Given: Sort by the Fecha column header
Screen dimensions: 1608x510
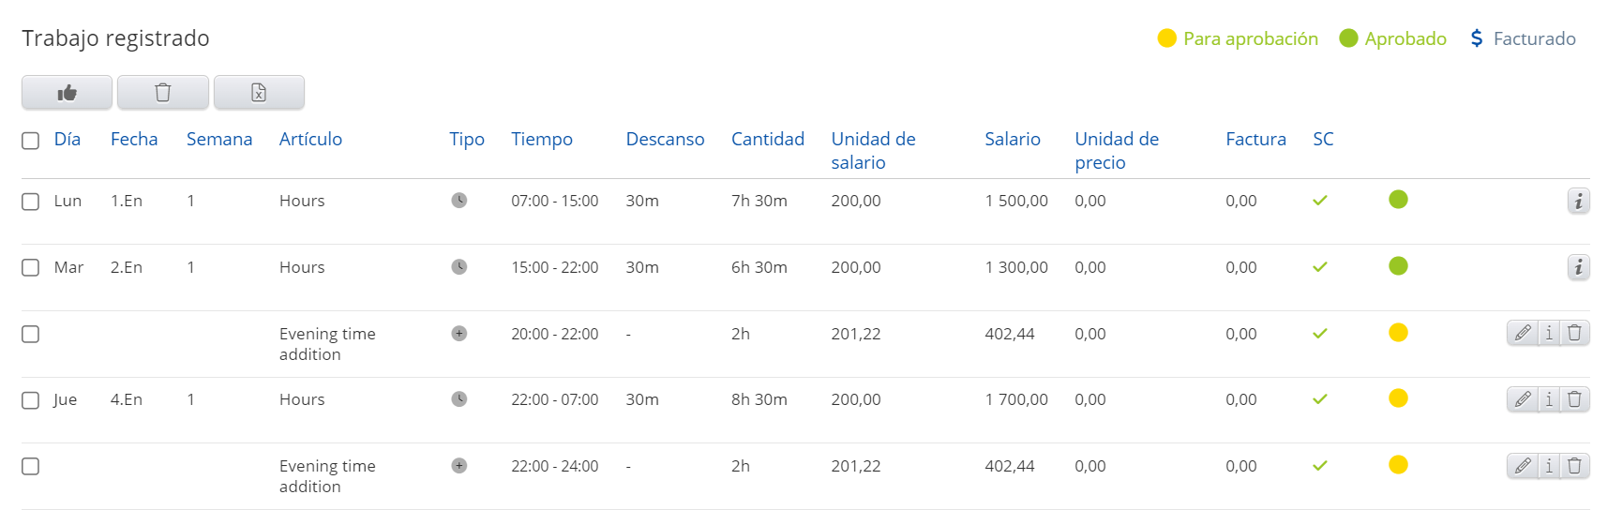Looking at the screenshot, I should (134, 139).
